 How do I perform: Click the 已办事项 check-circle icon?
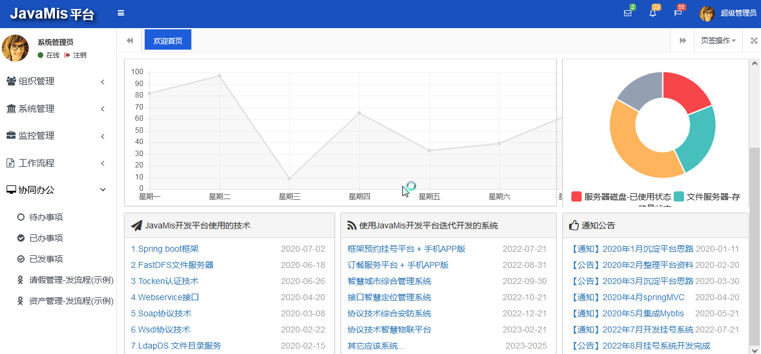pyautogui.click(x=21, y=238)
